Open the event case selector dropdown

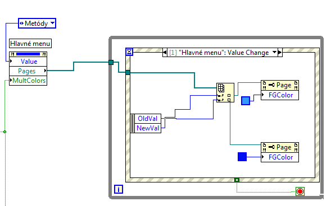pos(274,52)
